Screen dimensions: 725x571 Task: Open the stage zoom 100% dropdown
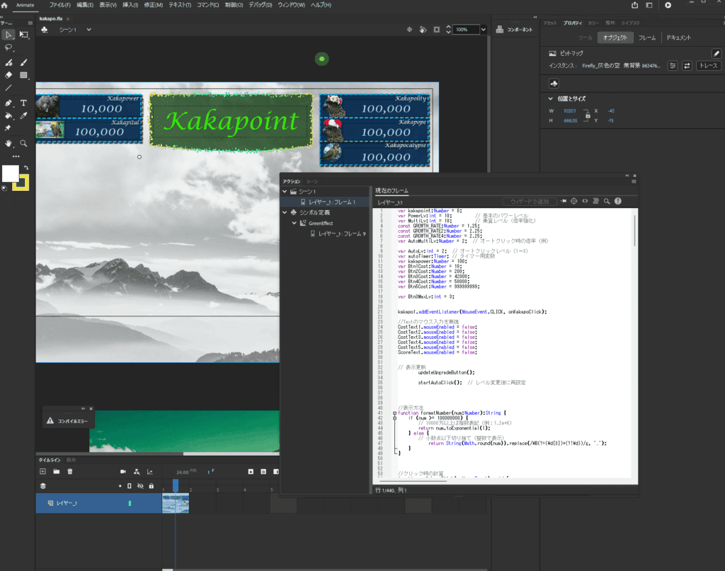[483, 30]
